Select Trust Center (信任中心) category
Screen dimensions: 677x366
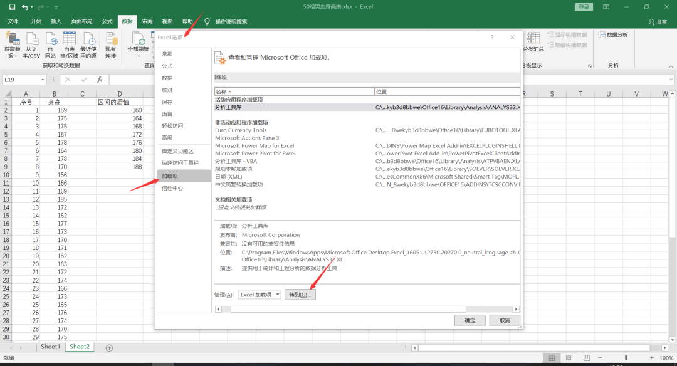(x=184, y=188)
